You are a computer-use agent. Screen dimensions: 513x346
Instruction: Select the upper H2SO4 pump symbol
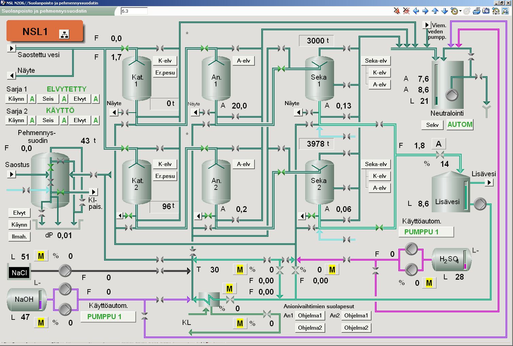[411, 249]
